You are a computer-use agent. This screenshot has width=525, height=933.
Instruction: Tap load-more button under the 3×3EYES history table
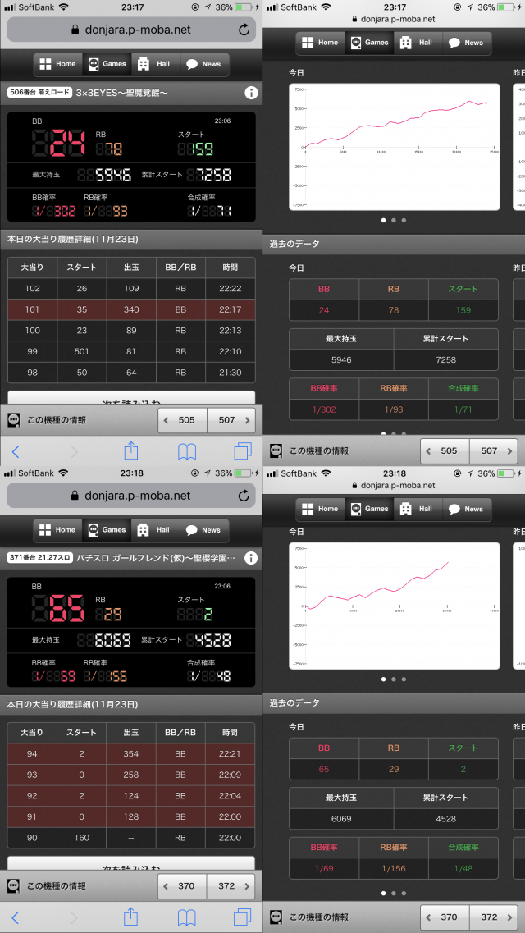[x=131, y=397]
